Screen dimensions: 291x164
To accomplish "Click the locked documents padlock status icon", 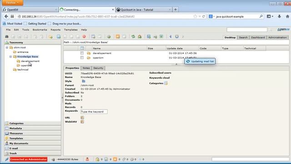I will 97,159.
